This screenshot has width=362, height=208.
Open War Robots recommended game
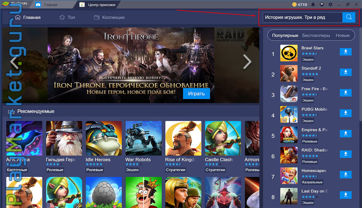(144, 138)
